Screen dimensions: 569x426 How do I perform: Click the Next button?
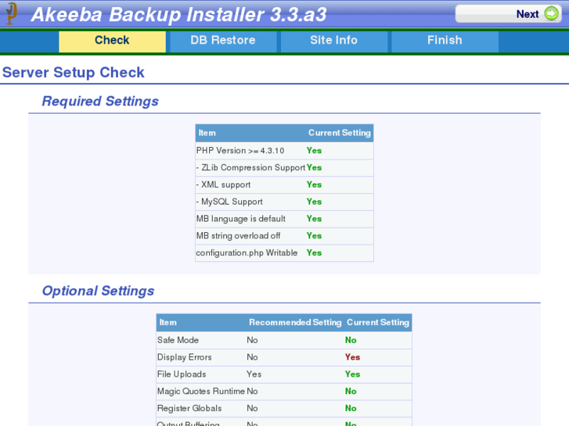509,14
